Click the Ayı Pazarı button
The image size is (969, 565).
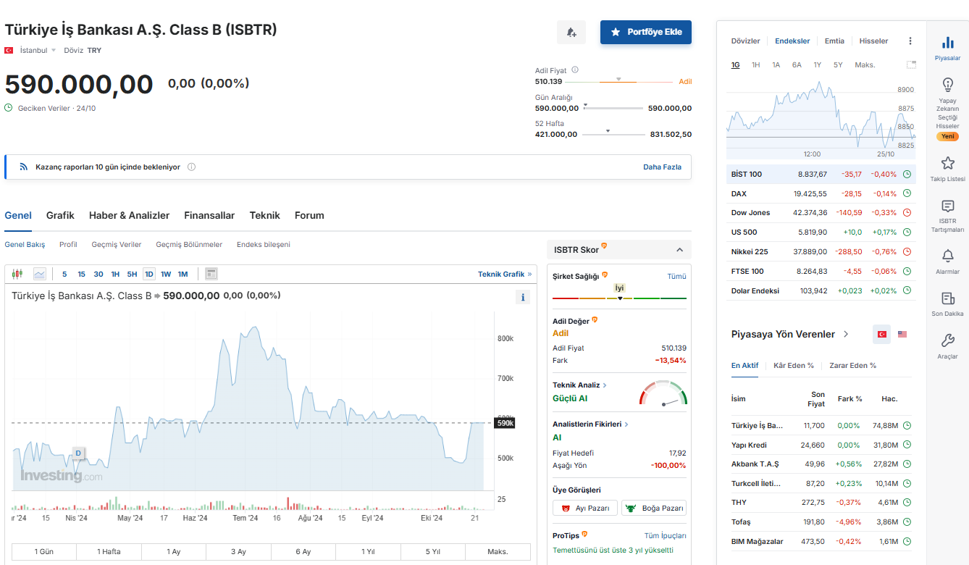(585, 508)
